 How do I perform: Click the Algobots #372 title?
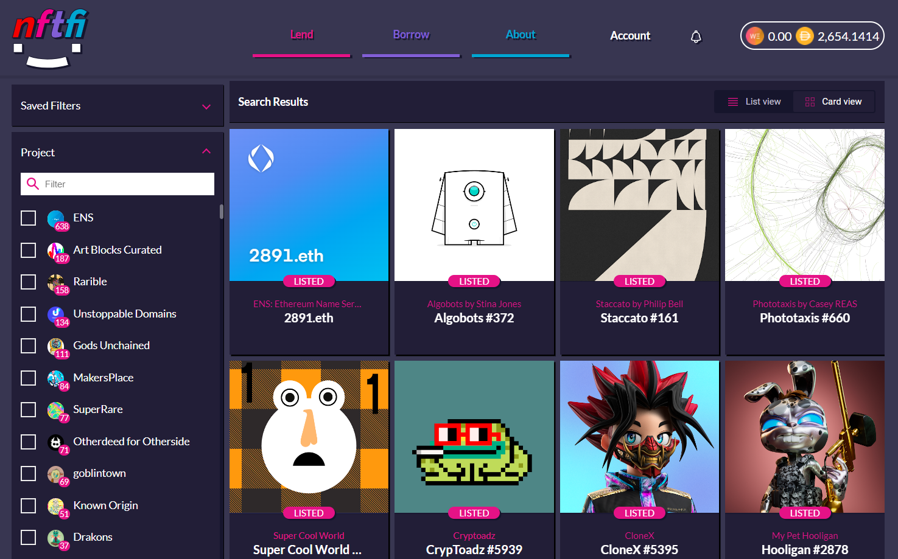(x=474, y=318)
